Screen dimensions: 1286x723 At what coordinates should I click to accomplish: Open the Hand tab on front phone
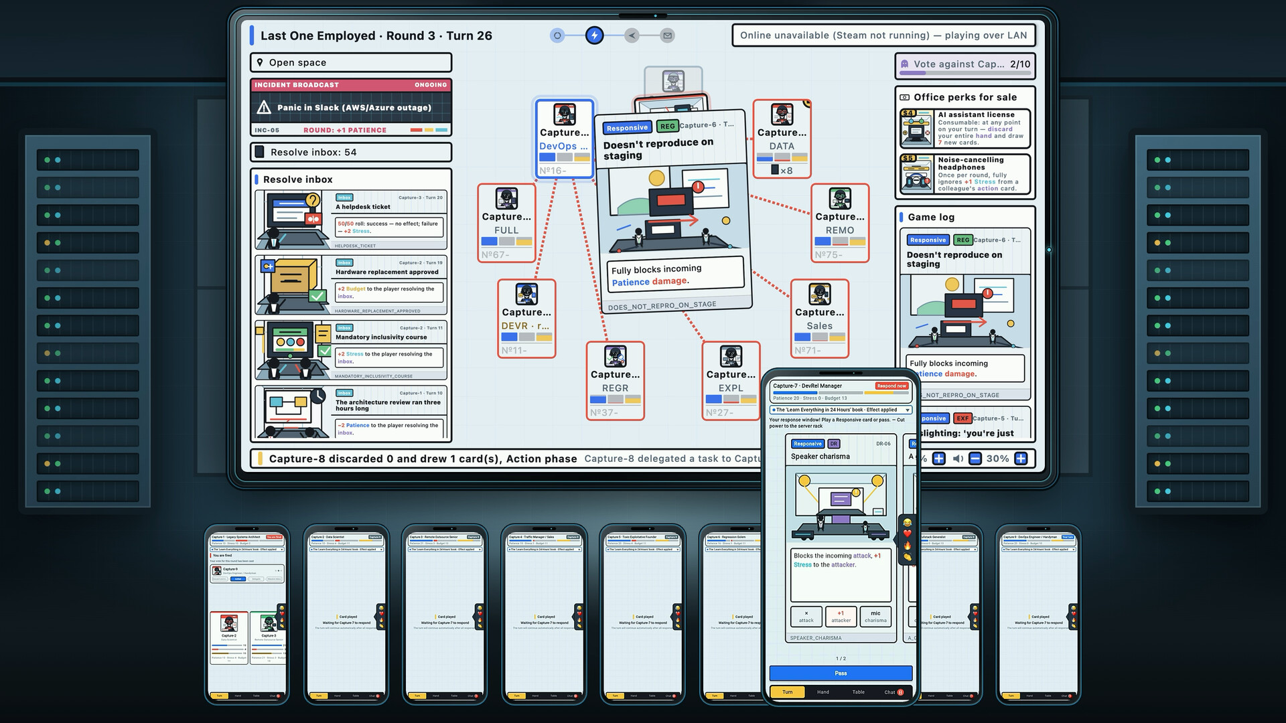click(823, 692)
